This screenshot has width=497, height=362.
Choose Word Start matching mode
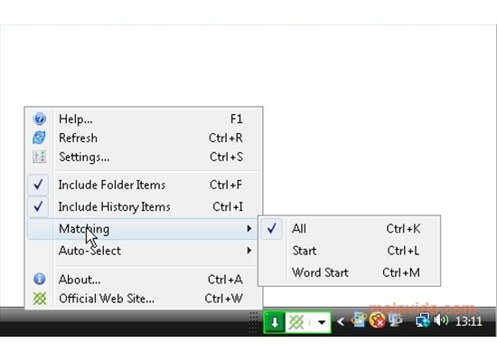tap(349, 272)
